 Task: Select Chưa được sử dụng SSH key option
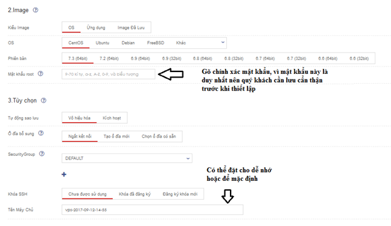pyautogui.click(x=87, y=194)
